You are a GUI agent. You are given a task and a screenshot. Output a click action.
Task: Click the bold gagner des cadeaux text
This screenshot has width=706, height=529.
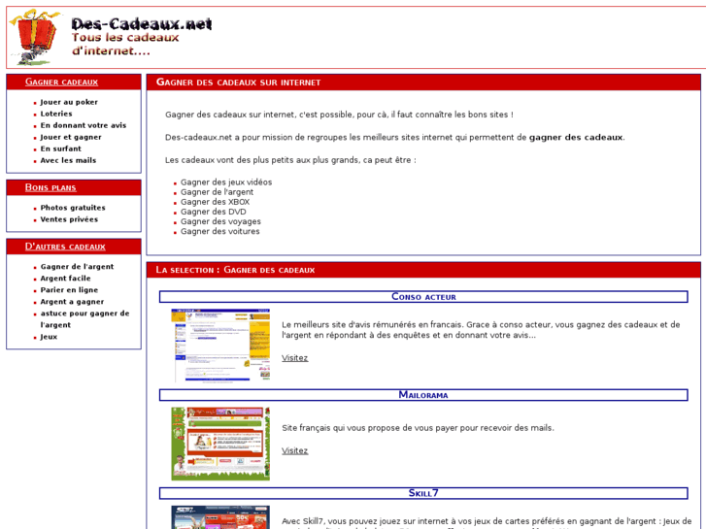[x=576, y=137]
